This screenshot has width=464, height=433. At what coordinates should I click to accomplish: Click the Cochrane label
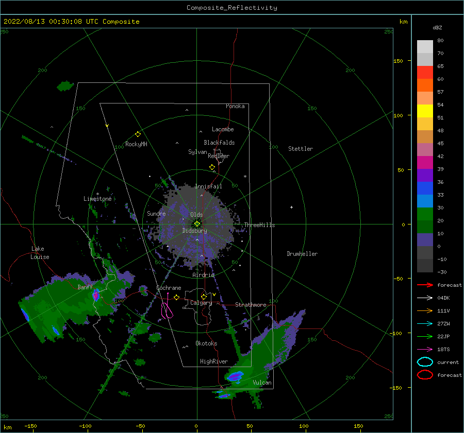[x=169, y=288]
